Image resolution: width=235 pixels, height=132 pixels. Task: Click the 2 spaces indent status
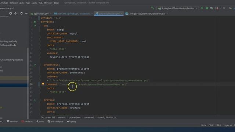coord(228,125)
